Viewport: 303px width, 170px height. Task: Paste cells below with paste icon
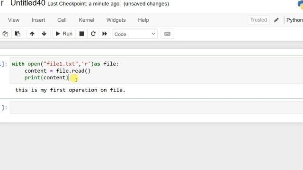tap(18, 34)
